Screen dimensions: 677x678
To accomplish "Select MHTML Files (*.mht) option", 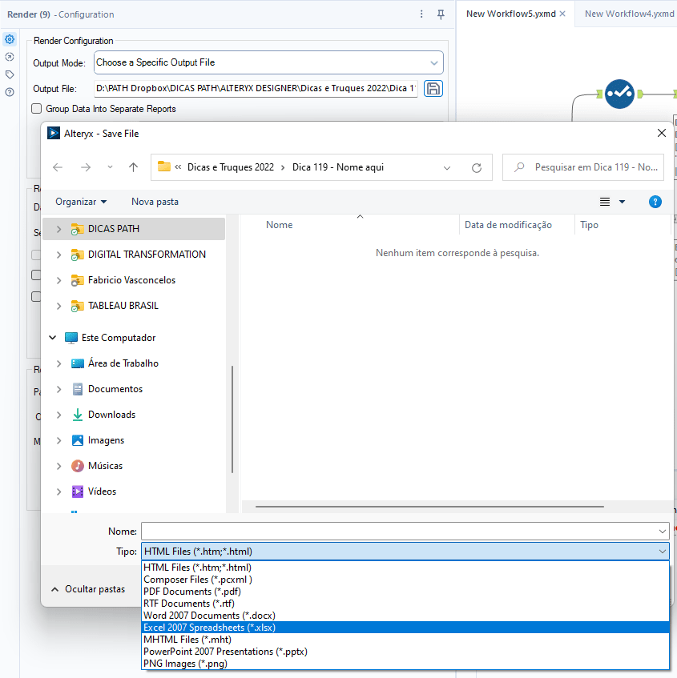I will [405, 640].
